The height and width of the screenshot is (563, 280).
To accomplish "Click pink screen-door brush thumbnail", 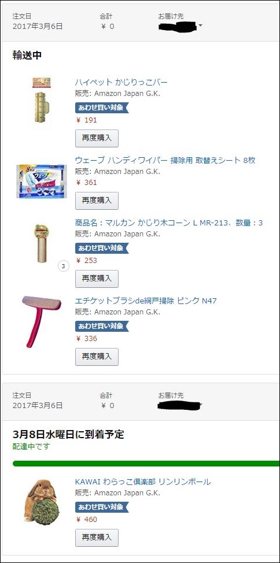I will click(x=41, y=321).
